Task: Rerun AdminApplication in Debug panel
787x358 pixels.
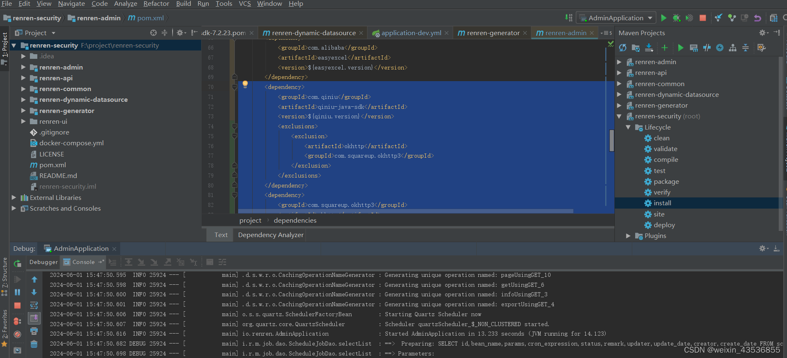Action: click(x=17, y=264)
